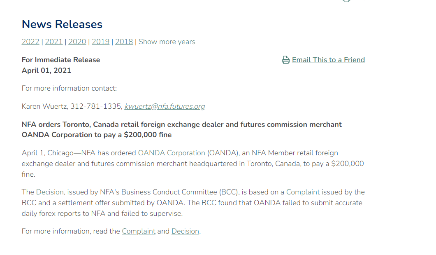436x255 pixels.
Task: Read the Complaint in the last line
Action: (139, 231)
